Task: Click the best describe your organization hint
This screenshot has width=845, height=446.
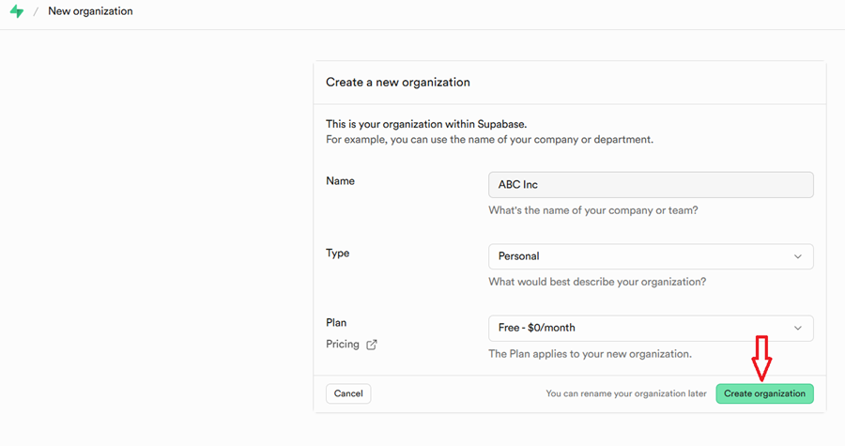Action: click(597, 282)
